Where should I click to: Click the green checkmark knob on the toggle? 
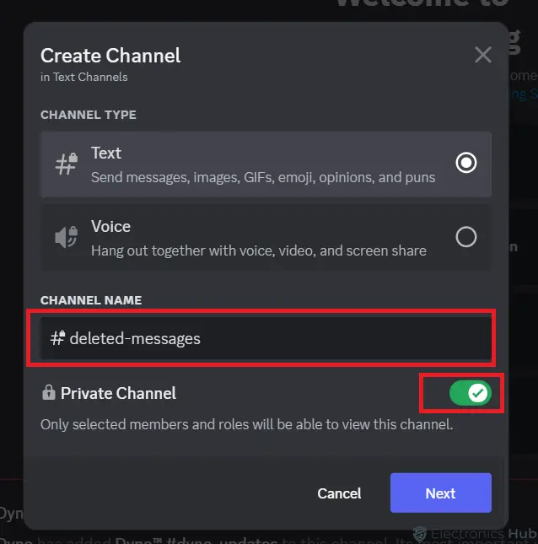(477, 393)
